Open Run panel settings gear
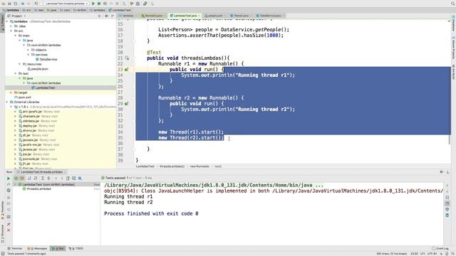Image resolution: width=456 pixels, height=256 pixels. pyautogui.click(x=442, y=172)
